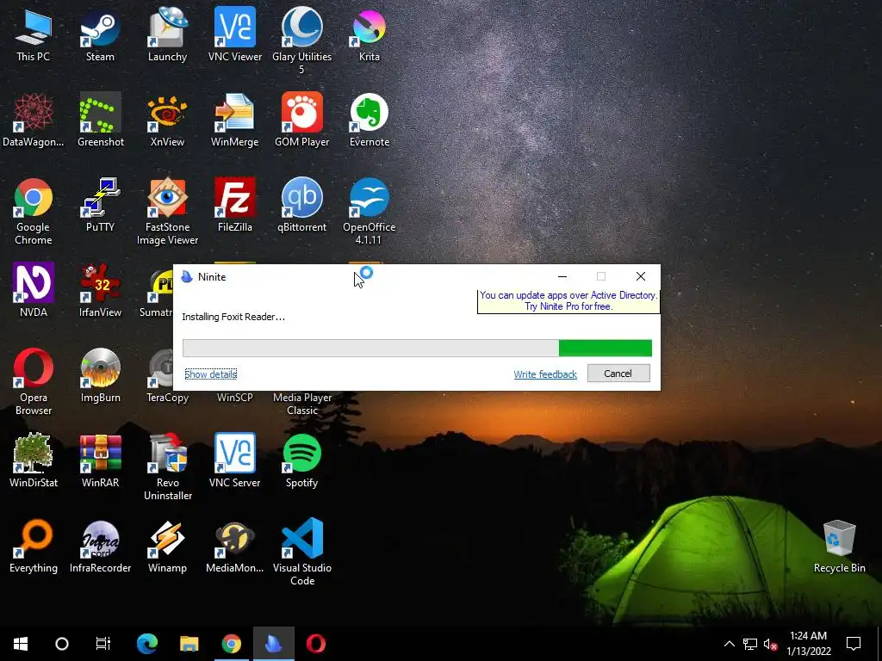Select the WinDirStat icon
The width and height of the screenshot is (882, 661).
[x=34, y=461]
